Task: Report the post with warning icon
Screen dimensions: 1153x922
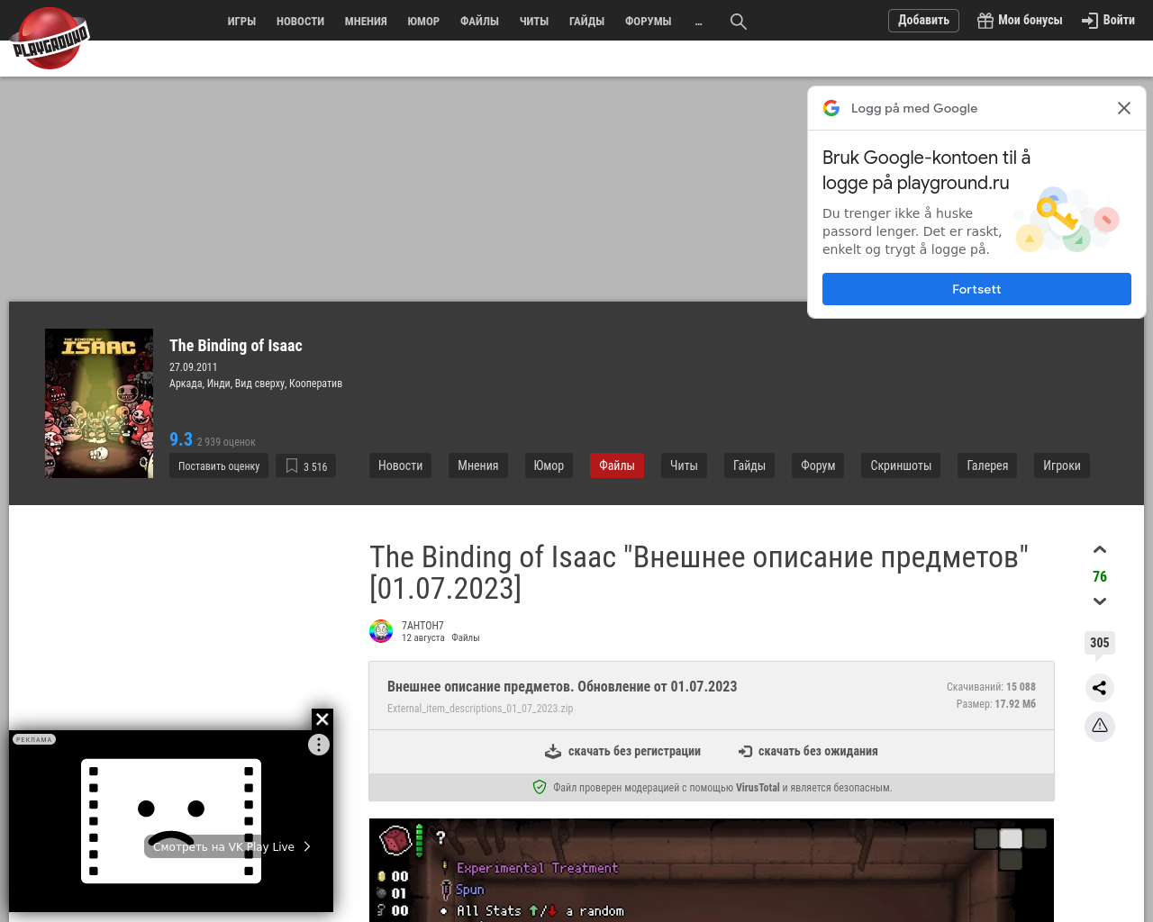Action: (1100, 726)
